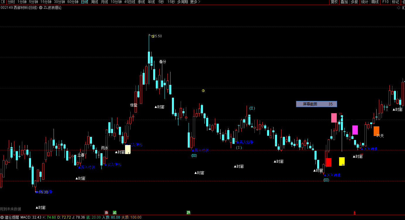Click the diamond icon at top right
This screenshot has height=220, width=405.
(x=399, y=8)
